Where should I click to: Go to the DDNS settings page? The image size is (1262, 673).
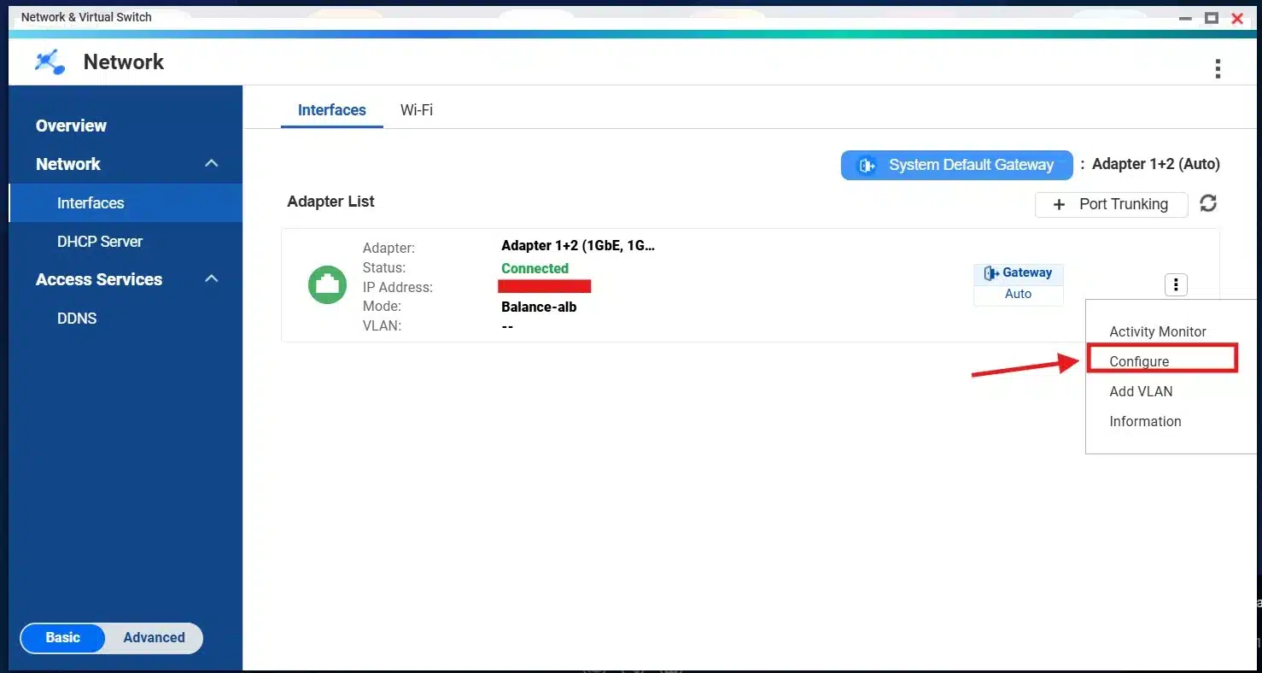pos(77,318)
